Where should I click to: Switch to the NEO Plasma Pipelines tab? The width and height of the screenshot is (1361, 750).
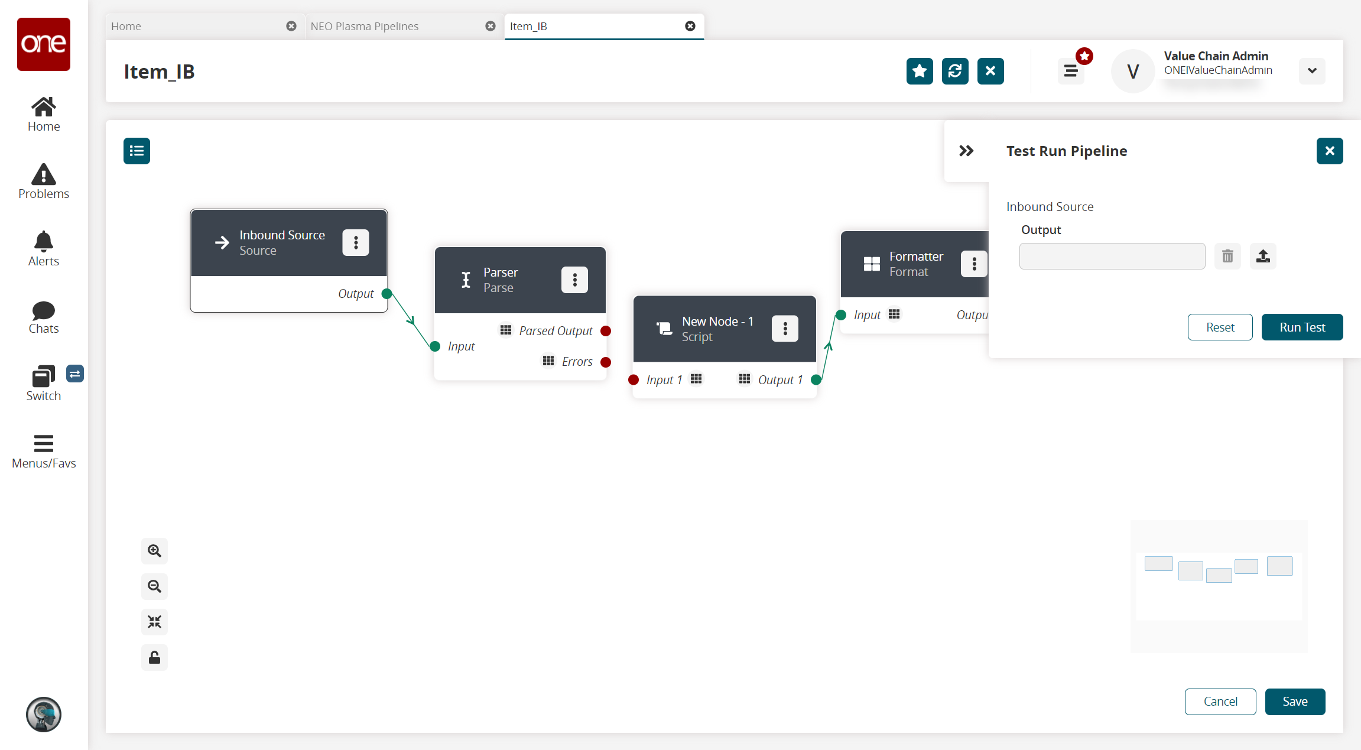365,26
